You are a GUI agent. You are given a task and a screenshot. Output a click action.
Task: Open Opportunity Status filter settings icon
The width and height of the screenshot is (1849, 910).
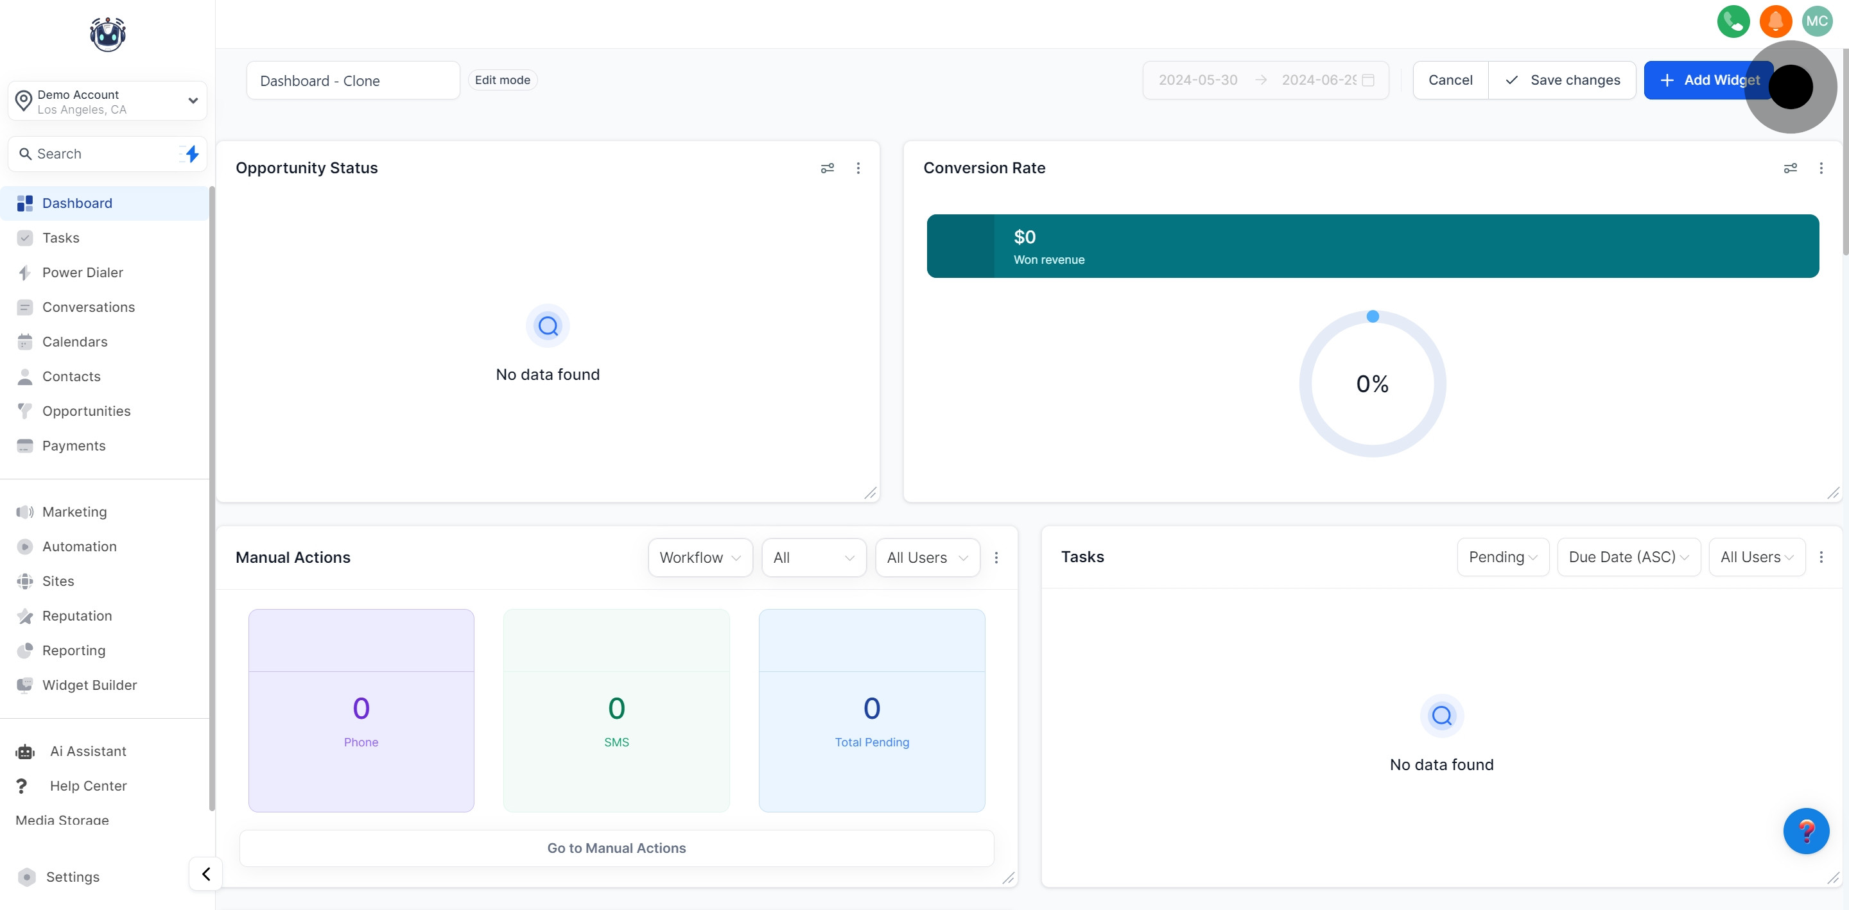tap(827, 168)
